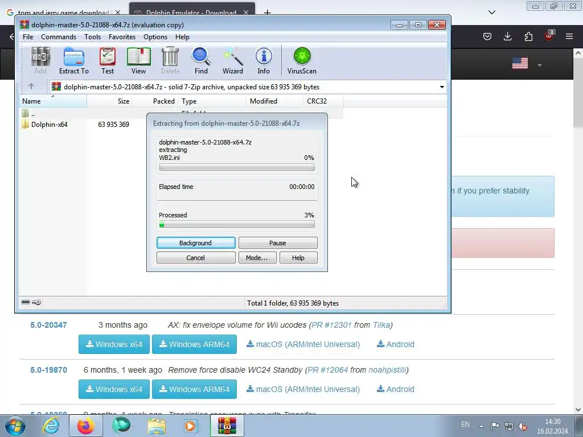Click the Extract To toolbar icon
Viewport: 583px width, 437px height.
coord(73,61)
